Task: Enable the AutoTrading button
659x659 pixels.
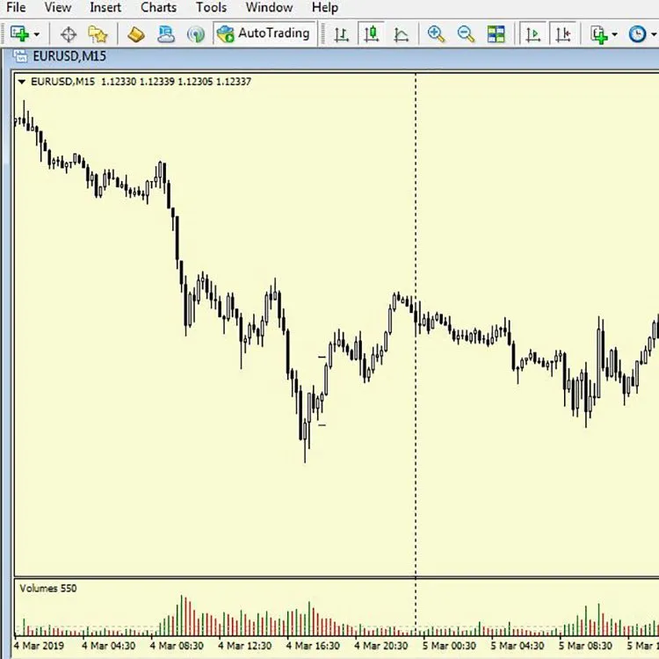Action: 264,34
